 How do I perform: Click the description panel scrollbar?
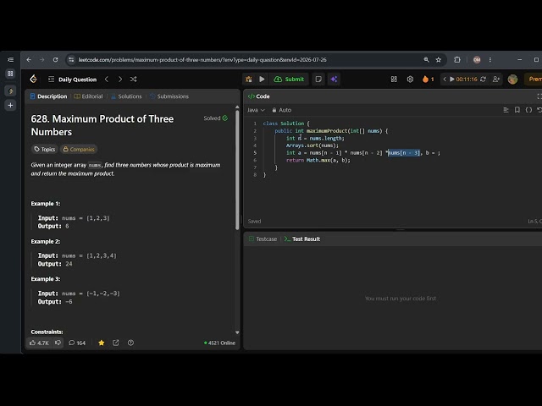point(237,169)
